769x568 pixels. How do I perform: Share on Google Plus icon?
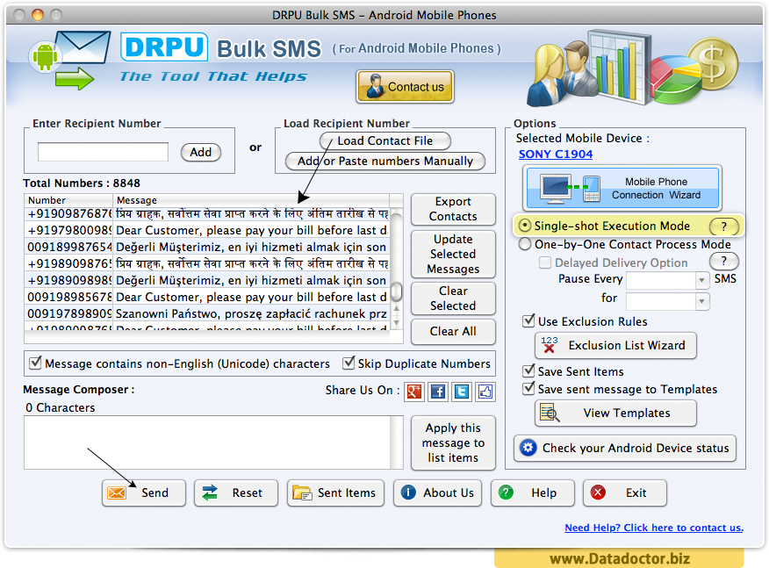coord(414,392)
